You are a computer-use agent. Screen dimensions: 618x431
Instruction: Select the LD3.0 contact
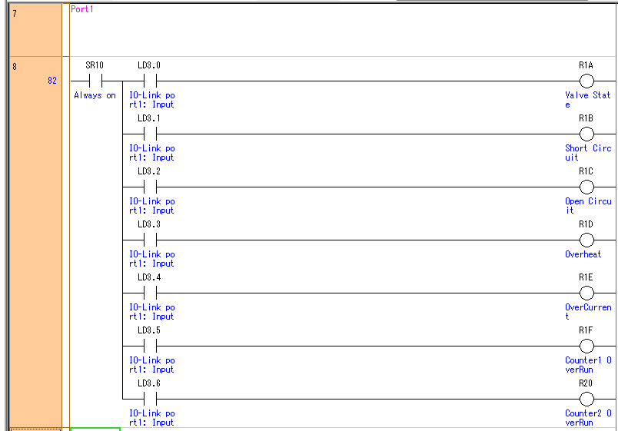[150, 81]
